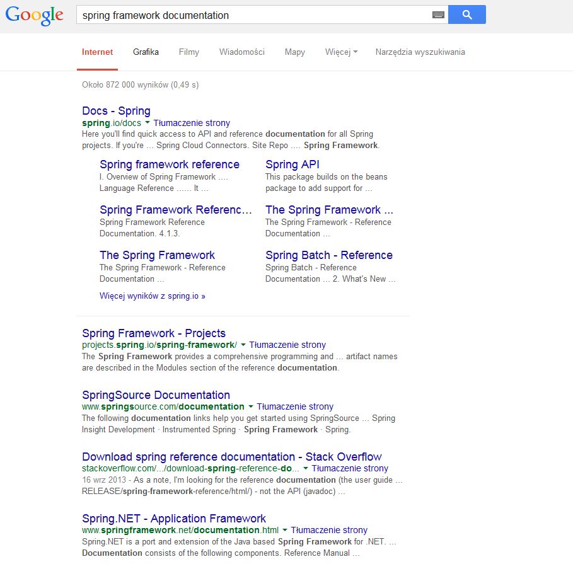
Task: Click Tłumaczenie strony for spring.io/docs
Action: (x=192, y=123)
